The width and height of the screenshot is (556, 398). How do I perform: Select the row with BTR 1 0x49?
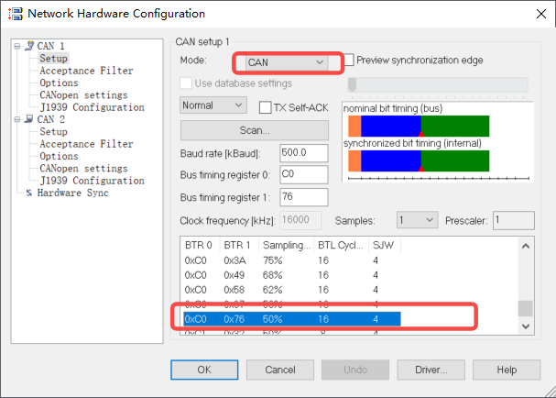tap(292, 275)
